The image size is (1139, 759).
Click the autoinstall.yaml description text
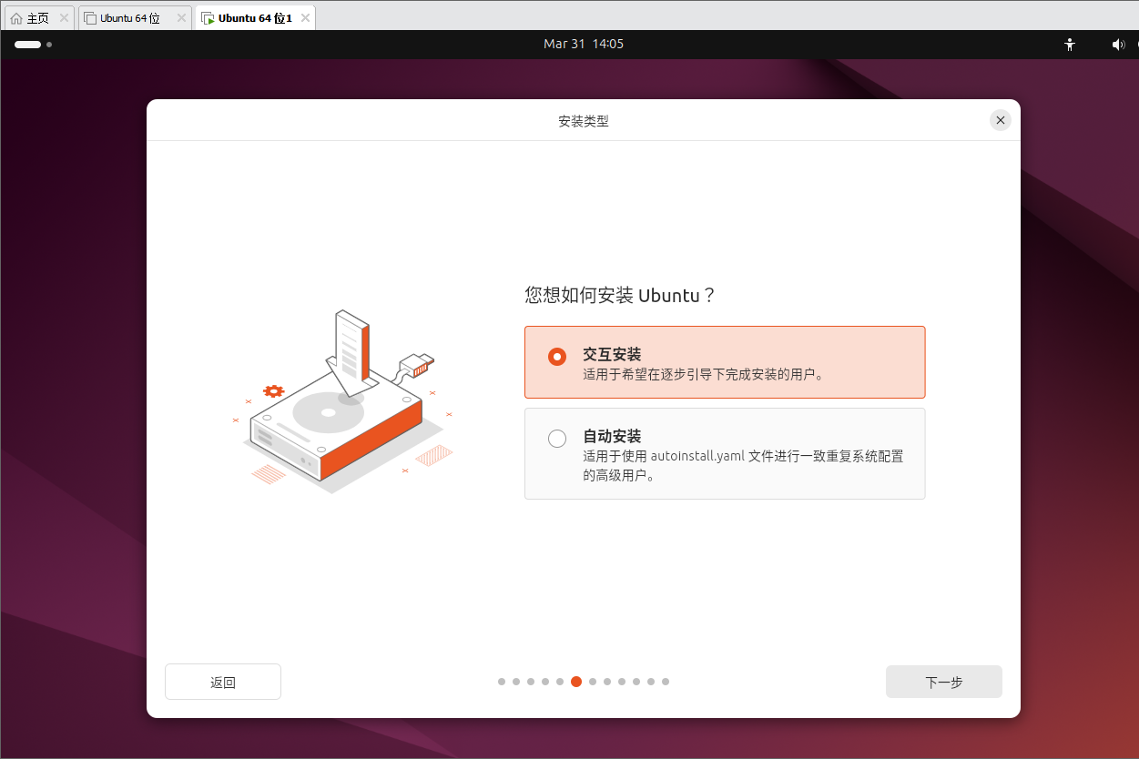[743, 465]
